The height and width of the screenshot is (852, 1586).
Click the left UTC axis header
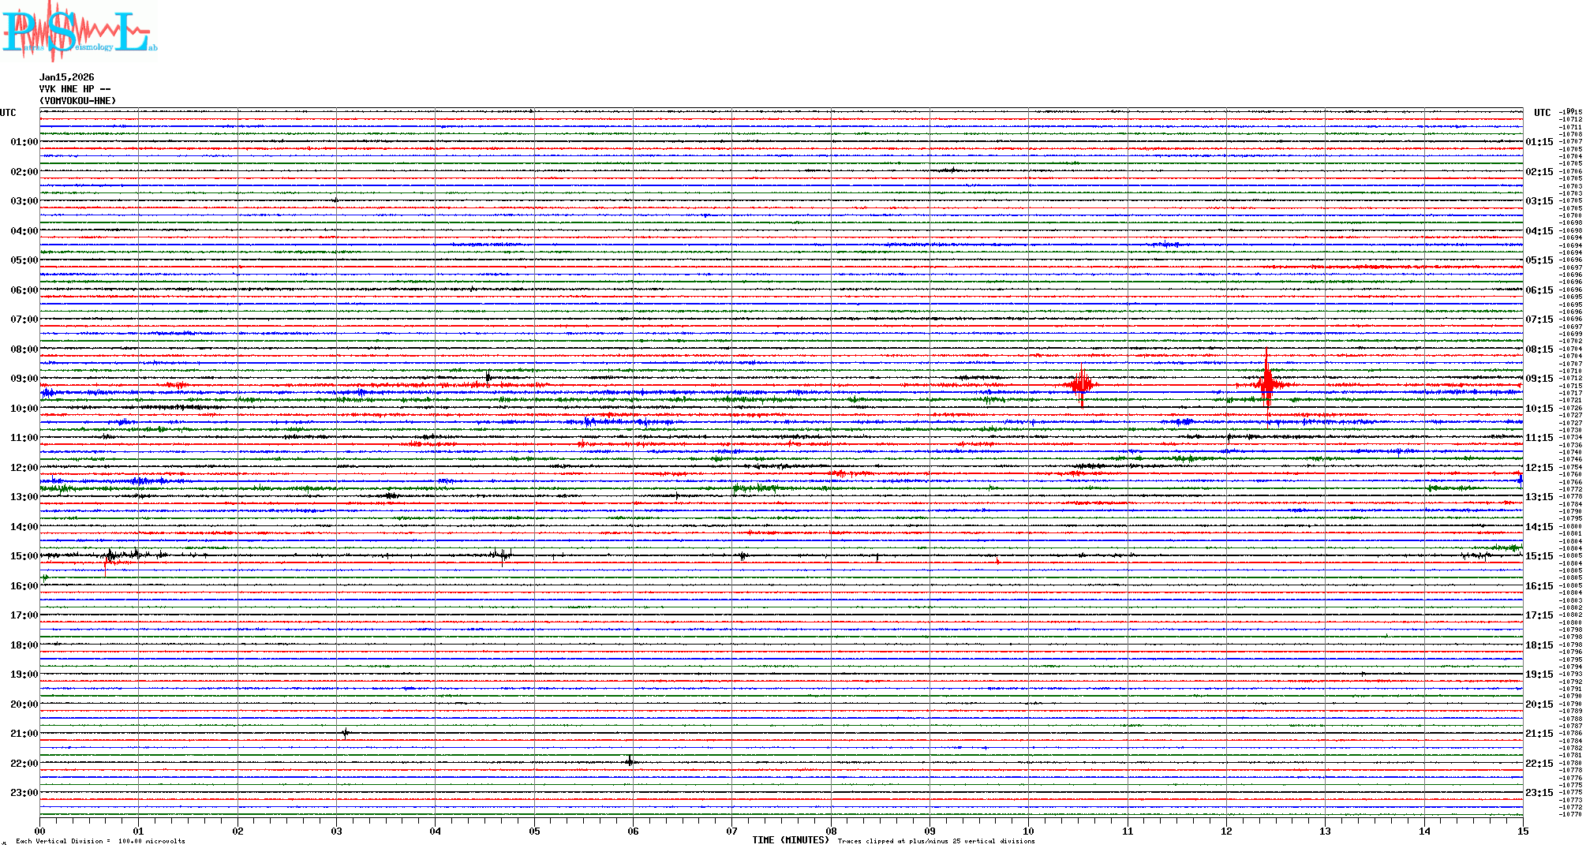click(8, 113)
